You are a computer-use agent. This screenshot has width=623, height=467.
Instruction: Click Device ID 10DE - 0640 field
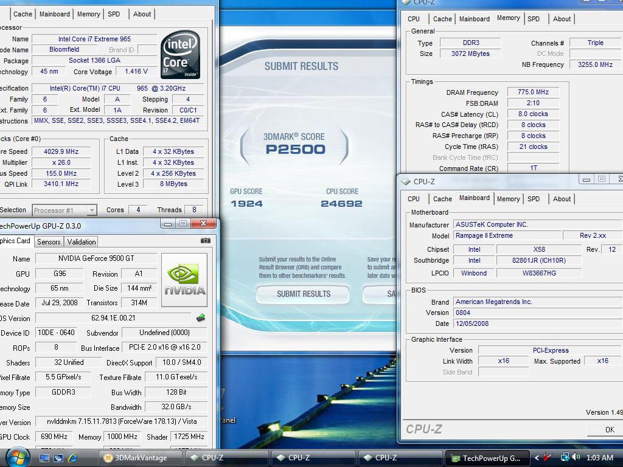coord(56,333)
